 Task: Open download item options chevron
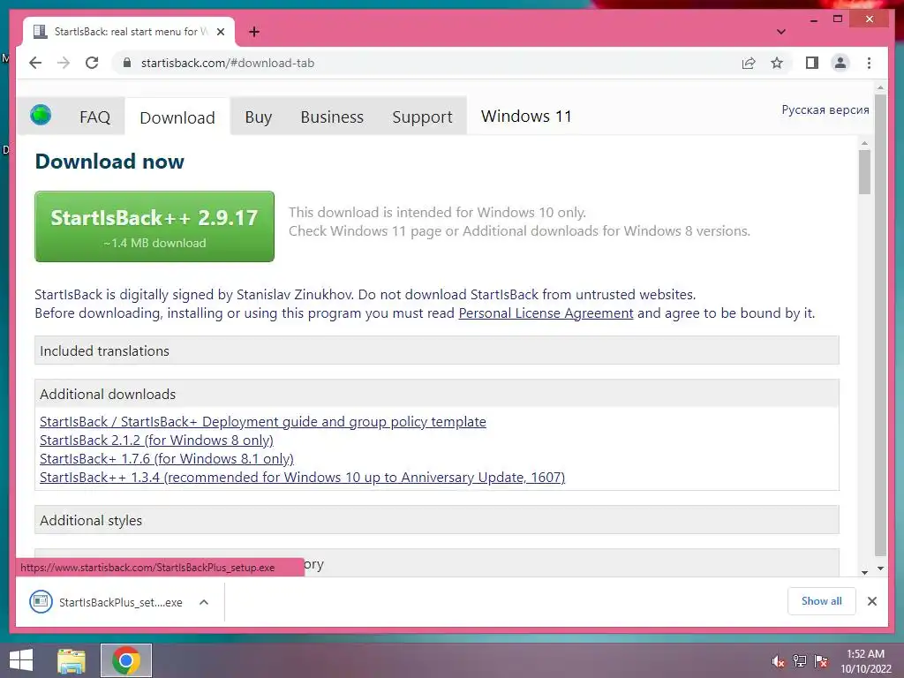click(204, 602)
